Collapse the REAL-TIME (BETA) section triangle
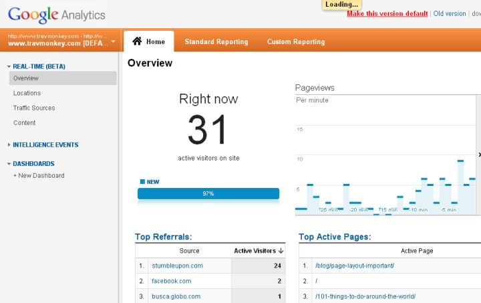Image resolution: width=481 pixels, height=303 pixels. click(9, 66)
